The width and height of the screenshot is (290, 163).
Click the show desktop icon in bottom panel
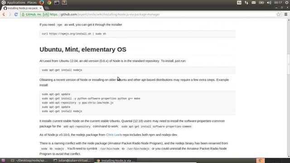tap(3, 160)
